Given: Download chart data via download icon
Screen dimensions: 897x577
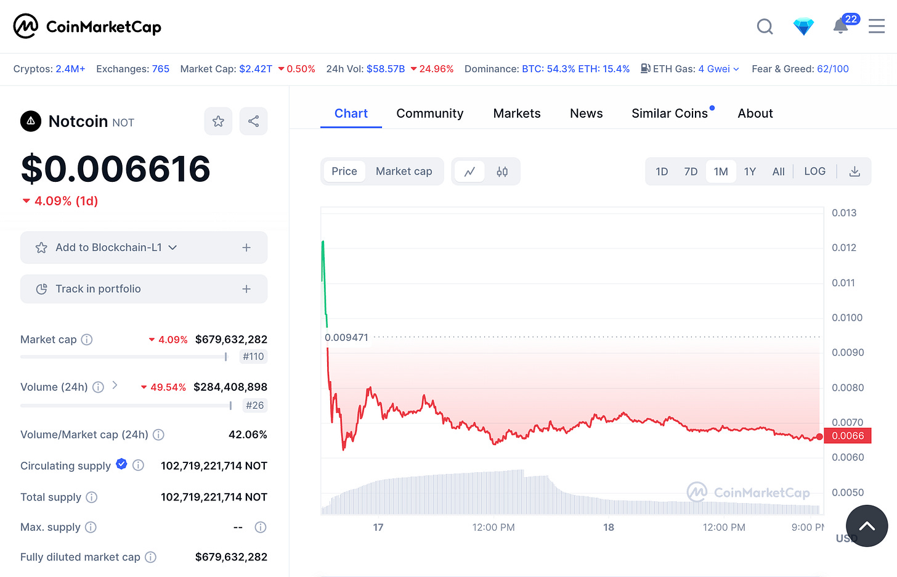Looking at the screenshot, I should tap(854, 171).
